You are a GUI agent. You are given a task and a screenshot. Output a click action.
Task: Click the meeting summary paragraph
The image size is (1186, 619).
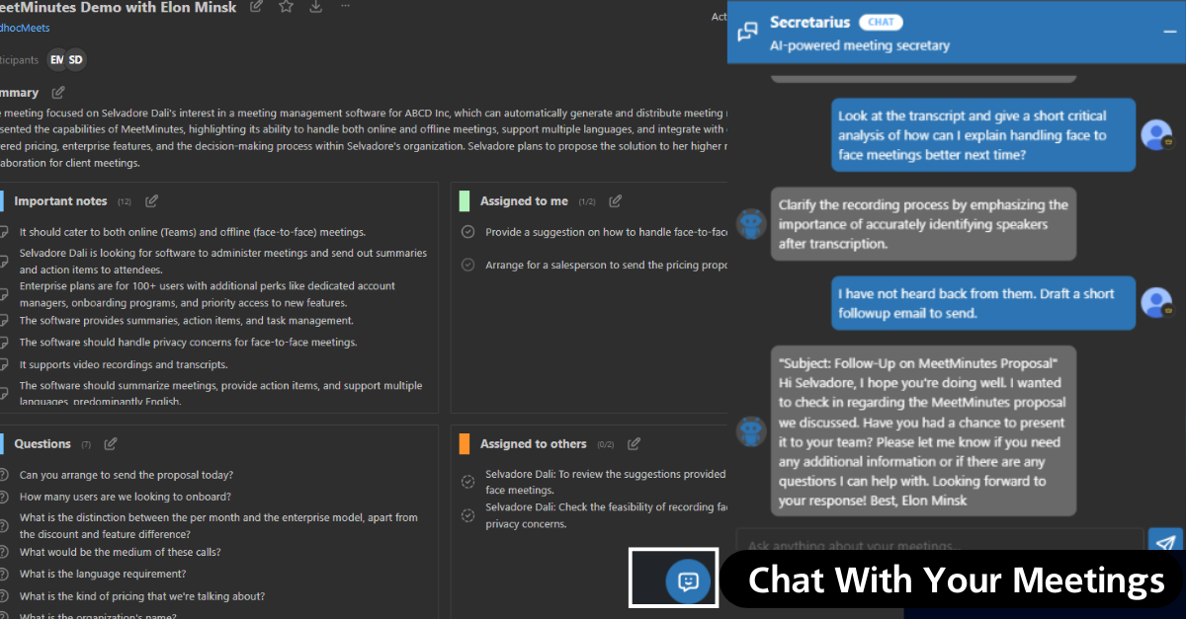(364, 138)
